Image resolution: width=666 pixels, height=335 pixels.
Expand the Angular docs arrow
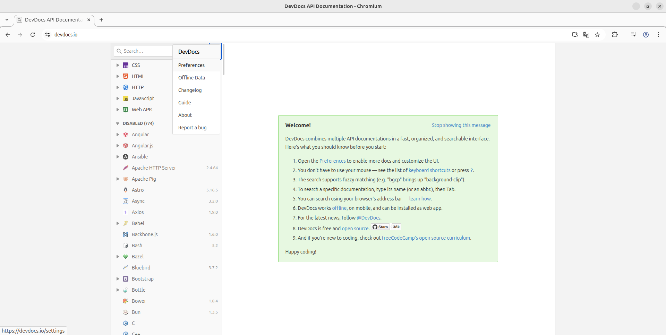click(118, 135)
